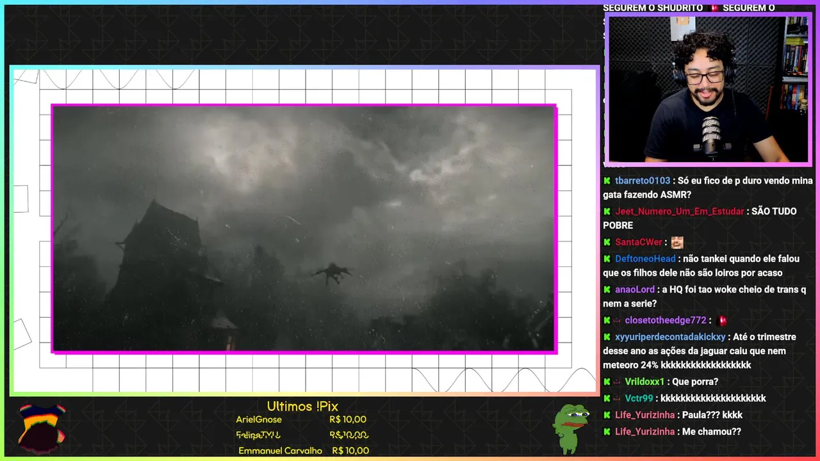Click the garbled middle donor name in Pix list
The height and width of the screenshot is (461, 820).
259,435
